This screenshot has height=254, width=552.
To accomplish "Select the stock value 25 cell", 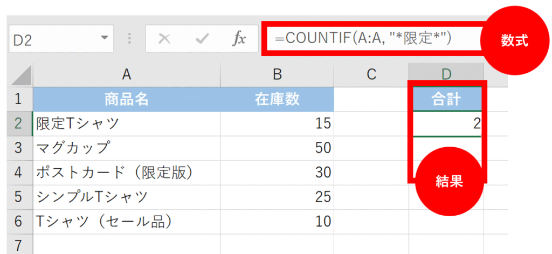I will (277, 196).
